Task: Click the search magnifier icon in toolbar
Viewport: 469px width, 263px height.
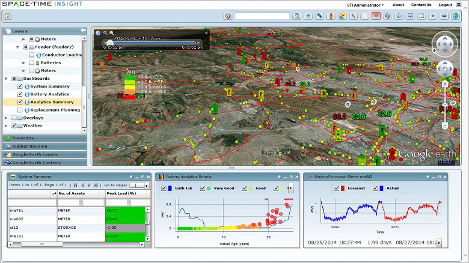Action: 297,16
